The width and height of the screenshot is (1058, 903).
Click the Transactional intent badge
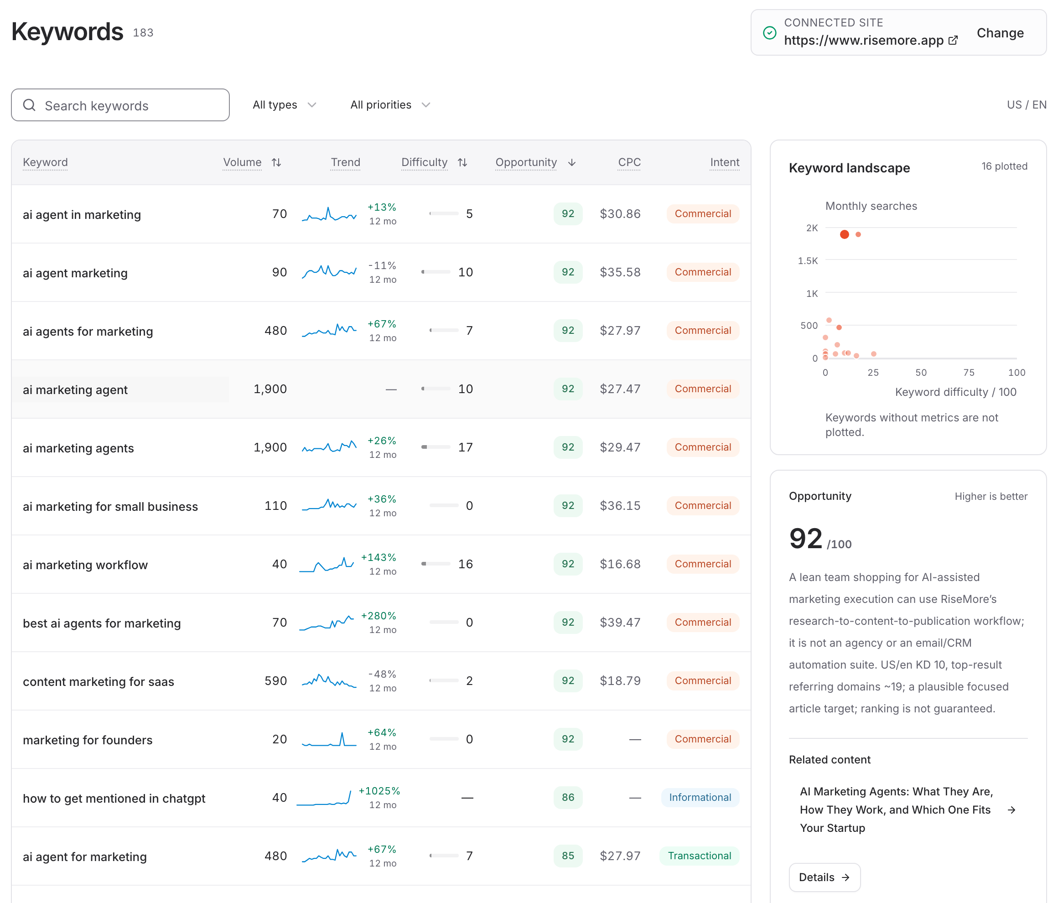(700, 856)
